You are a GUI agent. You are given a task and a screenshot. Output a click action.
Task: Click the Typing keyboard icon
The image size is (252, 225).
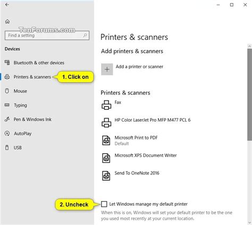tap(7, 105)
